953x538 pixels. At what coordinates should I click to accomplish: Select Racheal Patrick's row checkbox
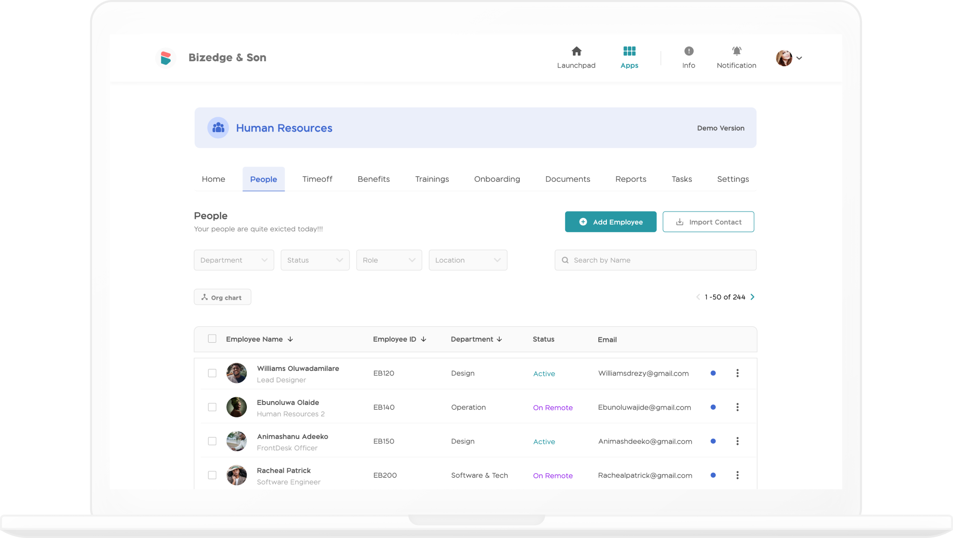(212, 475)
